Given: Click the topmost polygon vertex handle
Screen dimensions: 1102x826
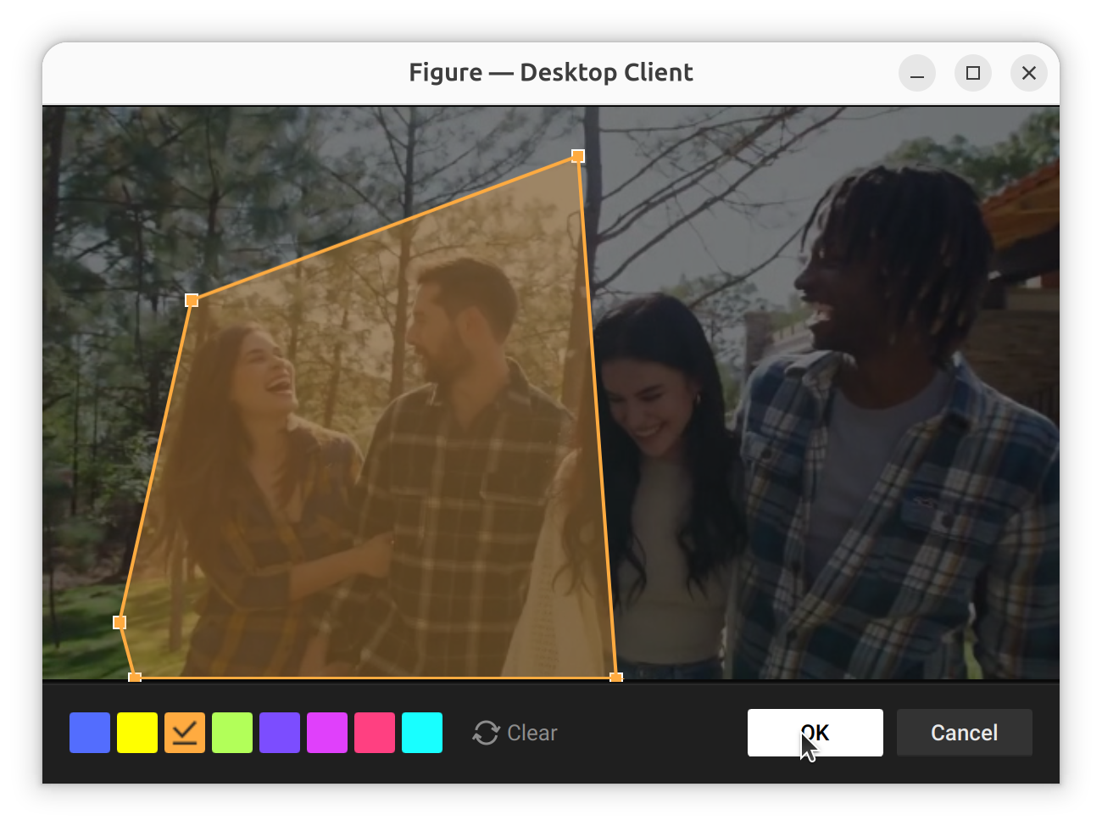Looking at the screenshot, I should [578, 156].
